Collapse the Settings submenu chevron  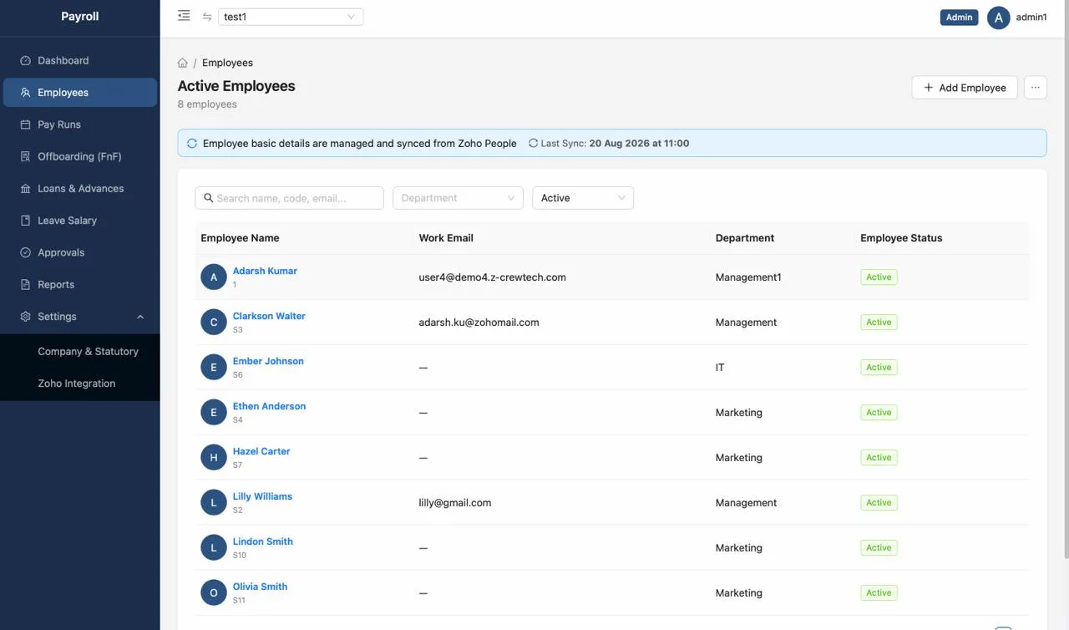140,317
